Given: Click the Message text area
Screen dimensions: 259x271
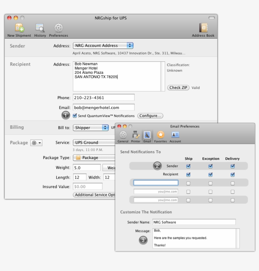Looking at the screenshot, I should (194, 238).
